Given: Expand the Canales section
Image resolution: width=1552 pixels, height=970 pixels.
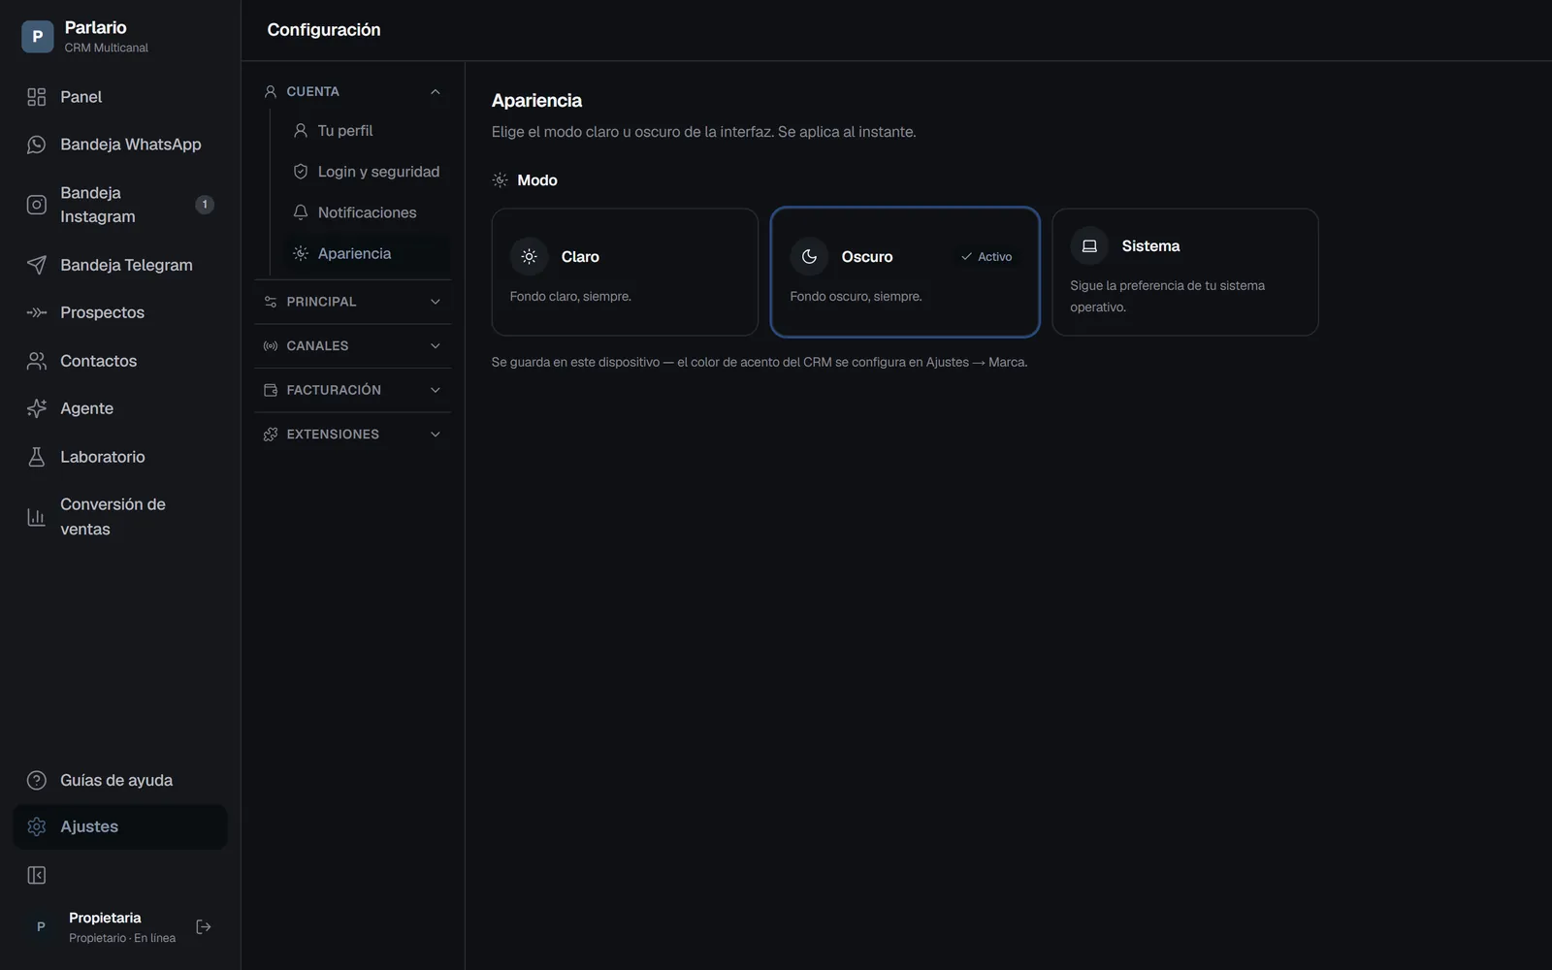Looking at the screenshot, I should tap(352, 346).
